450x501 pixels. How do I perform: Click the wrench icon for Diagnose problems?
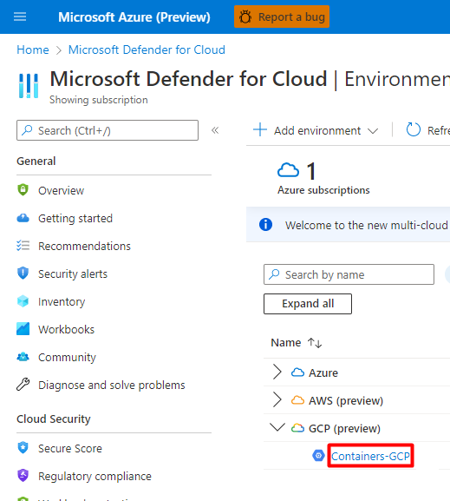tap(23, 385)
